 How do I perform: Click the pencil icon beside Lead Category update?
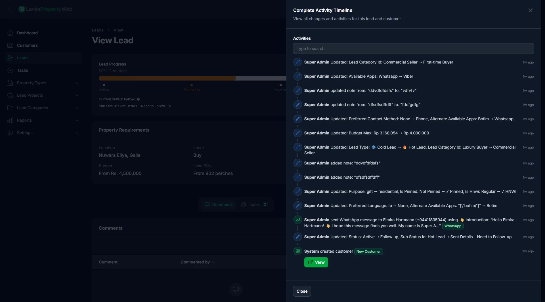(297, 62)
